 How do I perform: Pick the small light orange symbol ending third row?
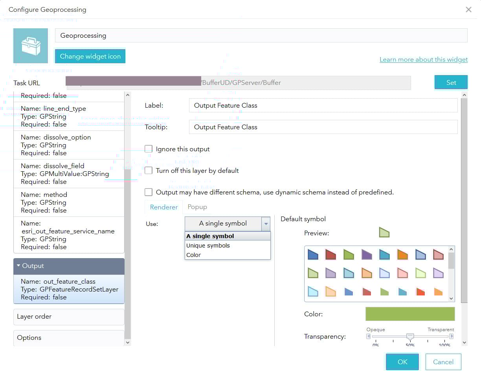[438, 292]
